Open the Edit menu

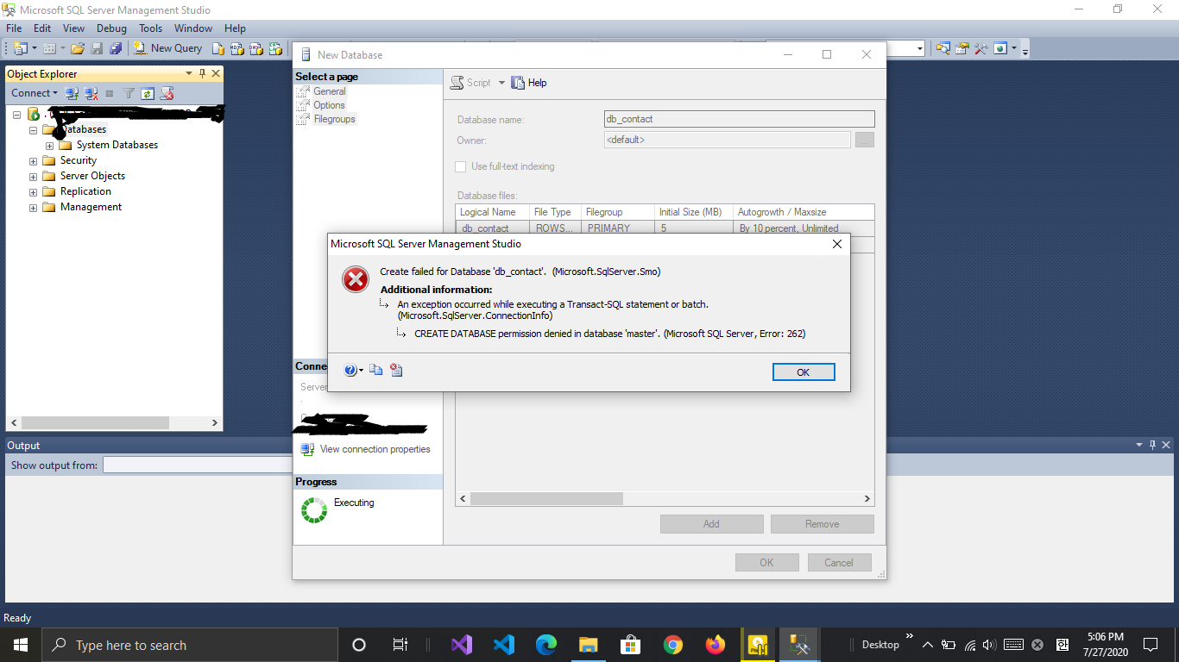(x=42, y=28)
